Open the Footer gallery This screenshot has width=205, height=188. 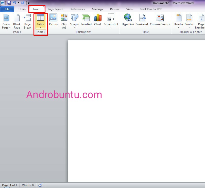(x=189, y=21)
